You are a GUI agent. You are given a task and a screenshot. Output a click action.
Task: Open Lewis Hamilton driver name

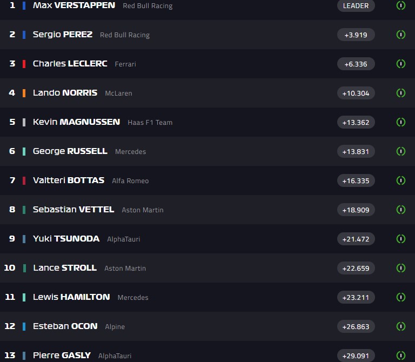point(71,297)
